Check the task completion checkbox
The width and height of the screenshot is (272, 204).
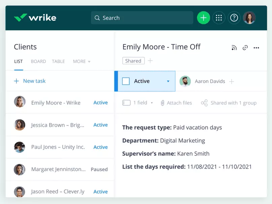click(126, 81)
